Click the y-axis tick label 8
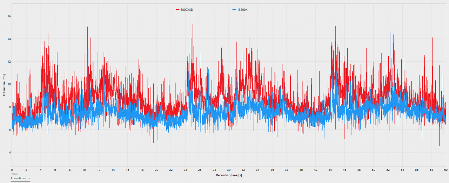Image resolution: width=449 pixels, height=183 pixels. click(10, 107)
